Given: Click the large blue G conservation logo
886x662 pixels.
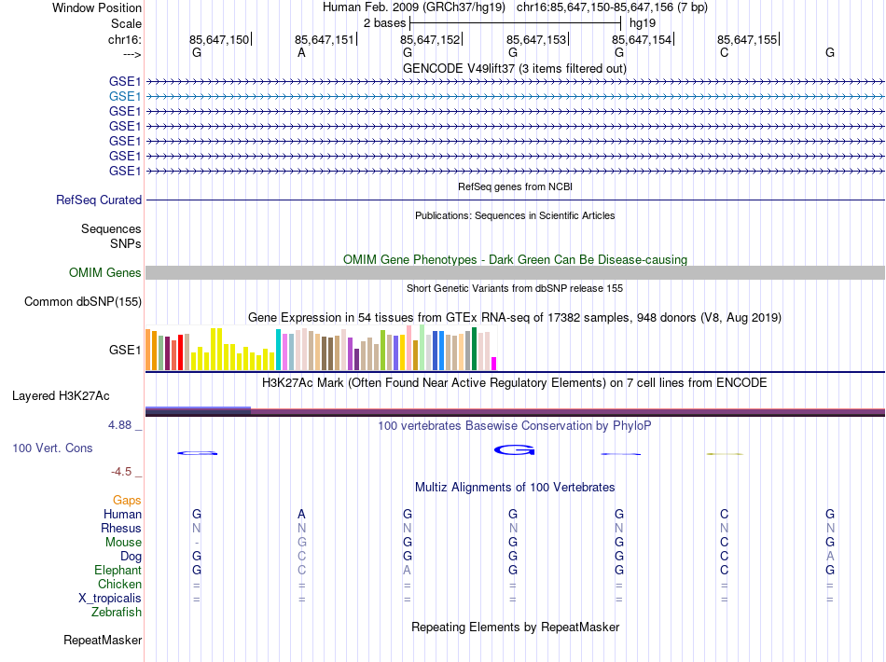Looking at the screenshot, I should tap(514, 450).
